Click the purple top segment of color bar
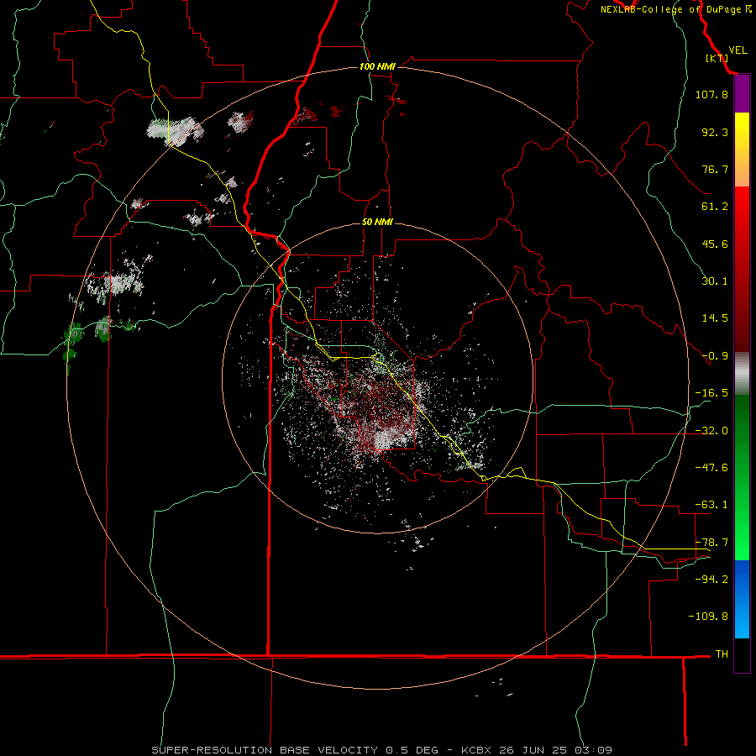The image size is (756, 756). (742, 94)
